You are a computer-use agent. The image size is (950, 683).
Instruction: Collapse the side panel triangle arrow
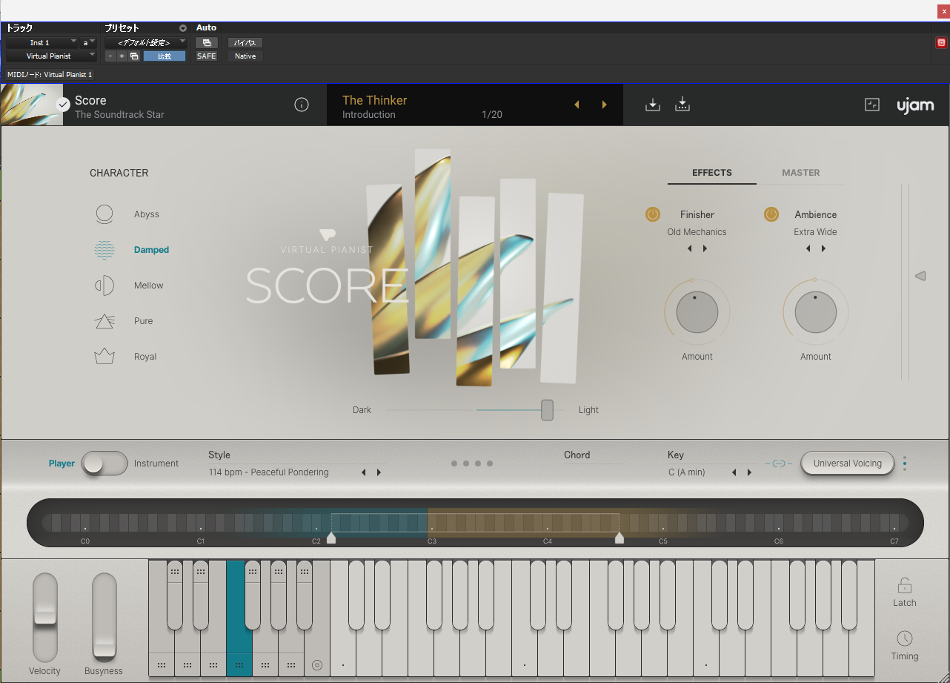coord(920,276)
